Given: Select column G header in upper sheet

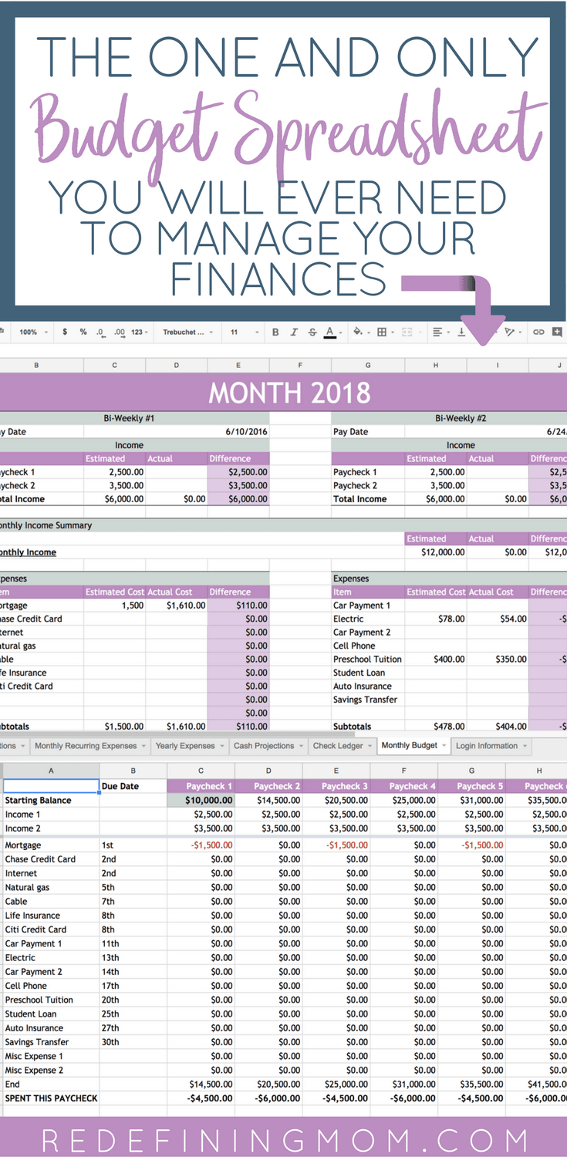Looking at the screenshot, I should coord(368,365).
